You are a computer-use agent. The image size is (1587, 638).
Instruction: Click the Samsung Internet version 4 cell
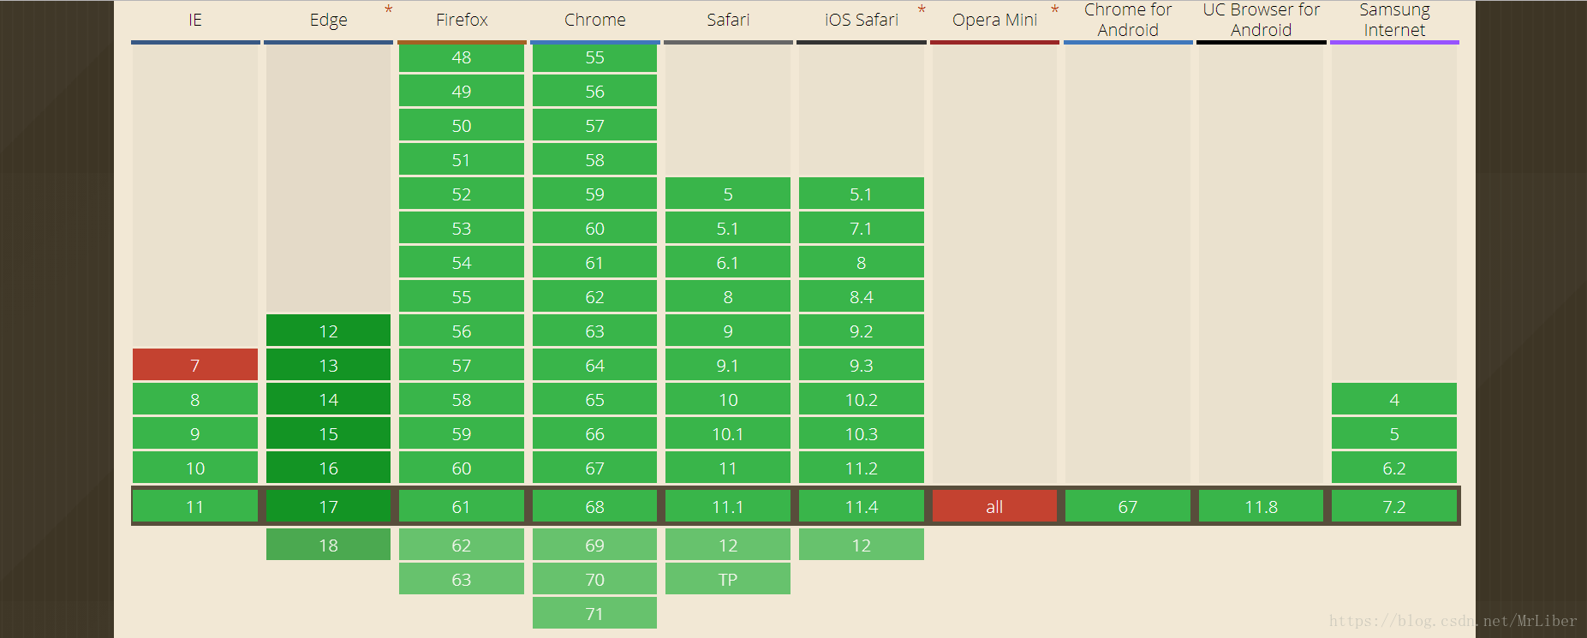1394,399
